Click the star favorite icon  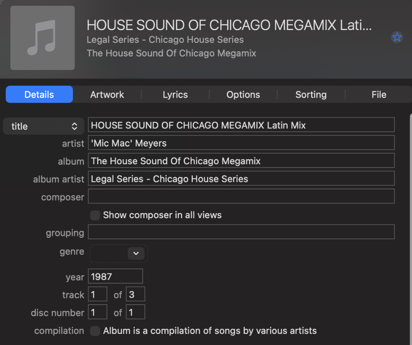(397, 37)
